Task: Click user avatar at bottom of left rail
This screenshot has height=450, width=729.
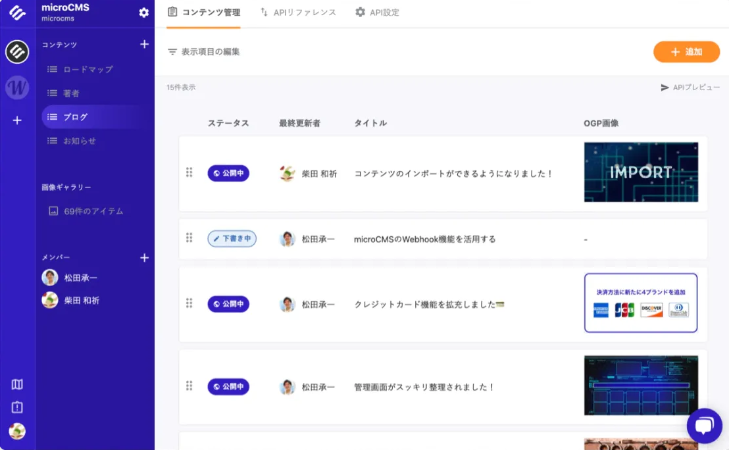Action: pyautogui.click(x=17, y=431)
